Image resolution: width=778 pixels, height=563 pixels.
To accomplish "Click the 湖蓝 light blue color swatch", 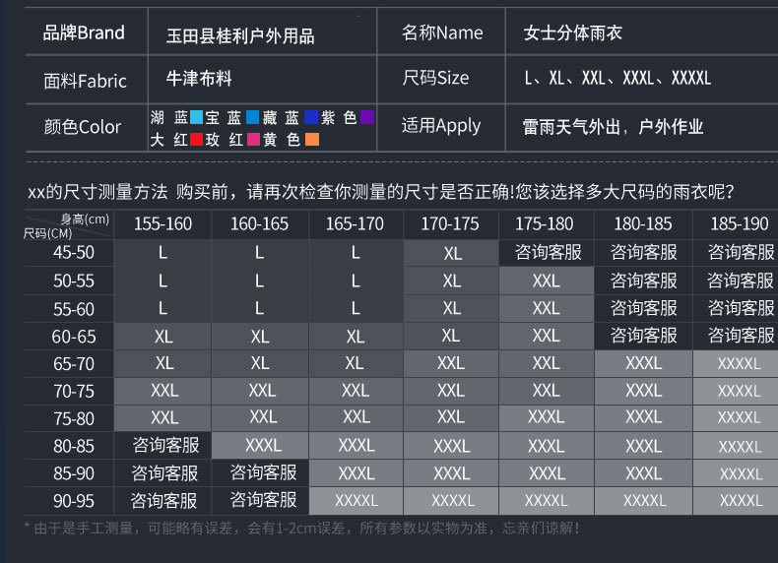I will (197, 117).
